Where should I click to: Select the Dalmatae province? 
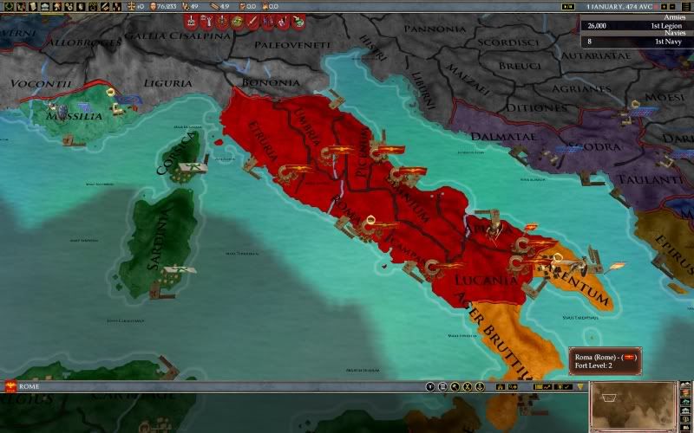click(503, 137)
